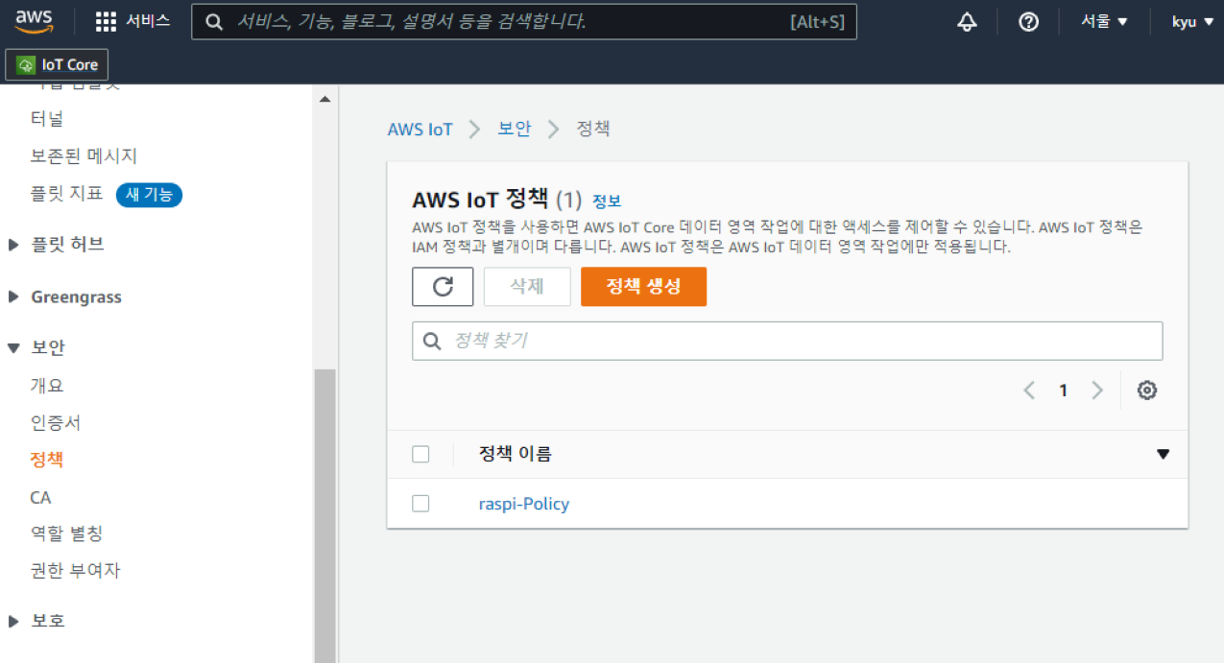This screenshot has height=663, width=1224.
Task: Go to the previous page arrow
Action: tap(1029, 391)
